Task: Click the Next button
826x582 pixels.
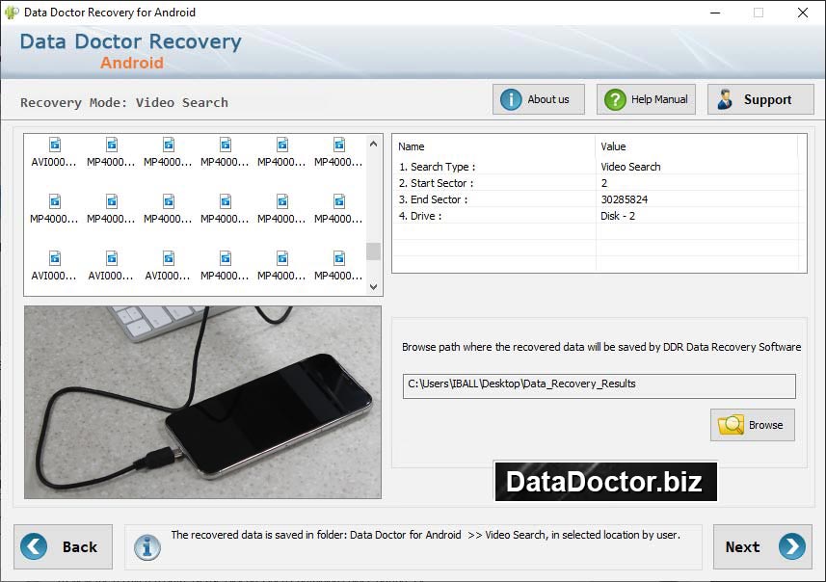Action: coord(762,546)
